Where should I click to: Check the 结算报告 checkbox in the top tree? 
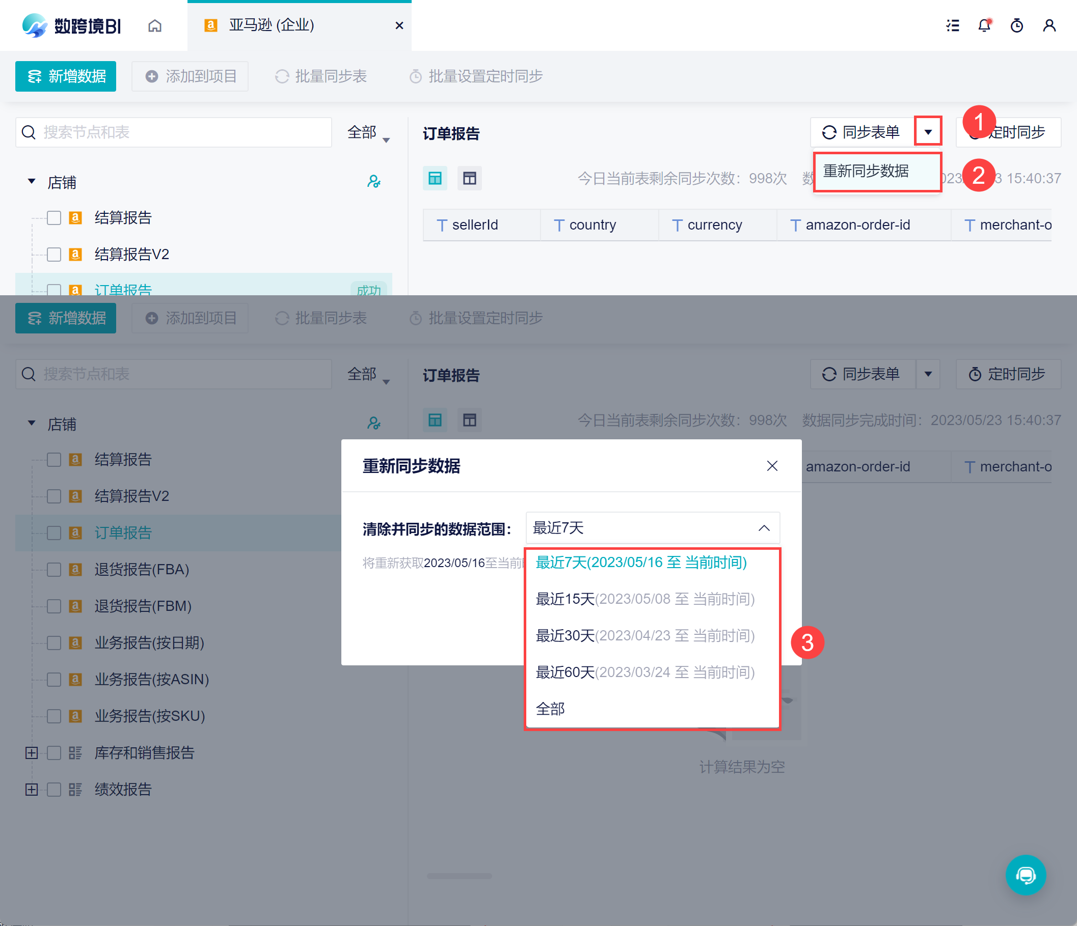54,217
